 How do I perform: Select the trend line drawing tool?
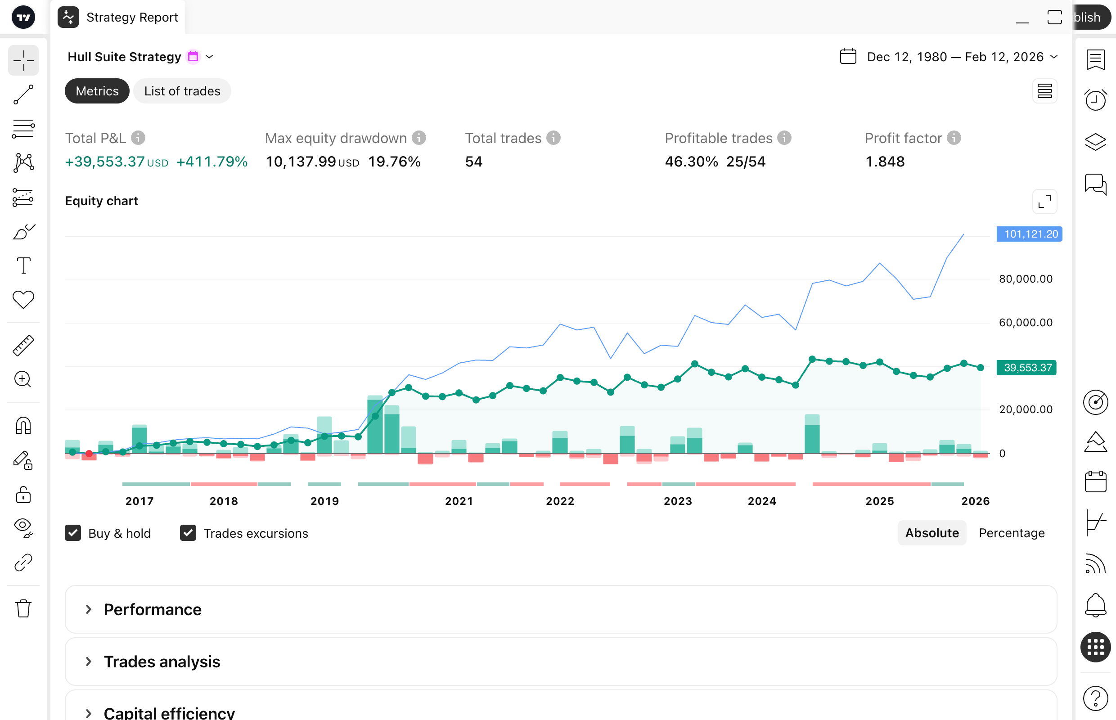[23, 94]
